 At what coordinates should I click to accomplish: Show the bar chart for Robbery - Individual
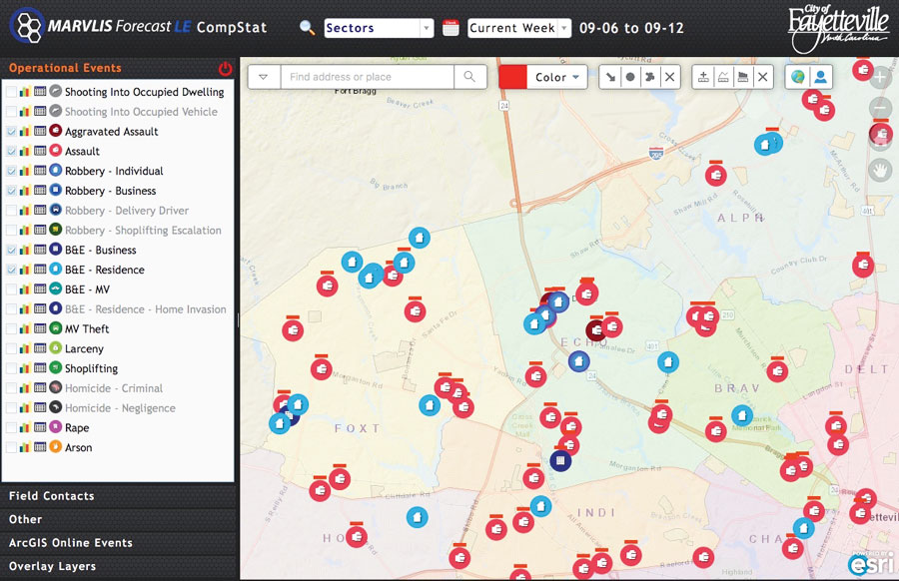(x=25, y=171)
